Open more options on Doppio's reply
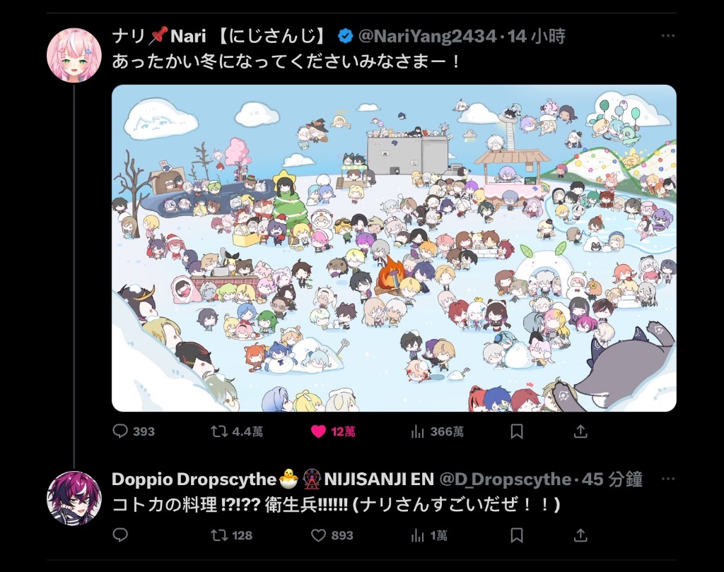The height and width of the screenshot is (572, 724). click(668, 479)
